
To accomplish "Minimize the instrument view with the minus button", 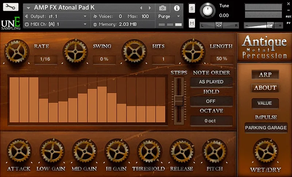I will [288, 10].
